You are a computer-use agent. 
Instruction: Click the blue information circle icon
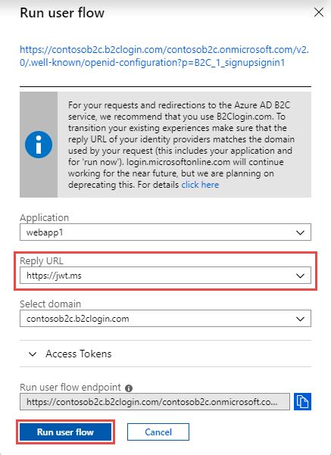[x=39, y=145]
